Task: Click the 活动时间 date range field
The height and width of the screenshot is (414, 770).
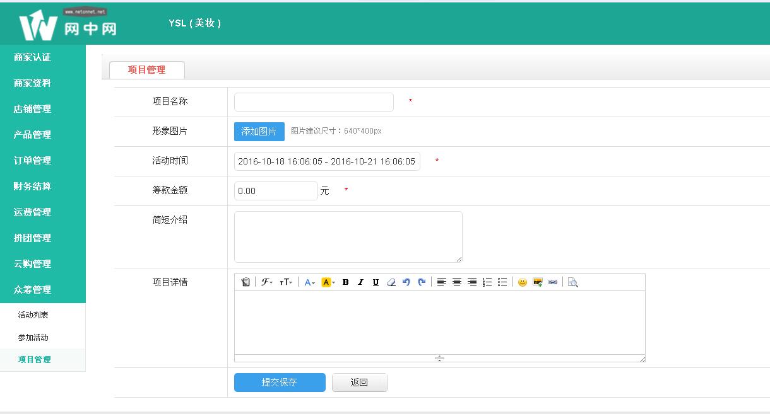Action: point(327,161)
